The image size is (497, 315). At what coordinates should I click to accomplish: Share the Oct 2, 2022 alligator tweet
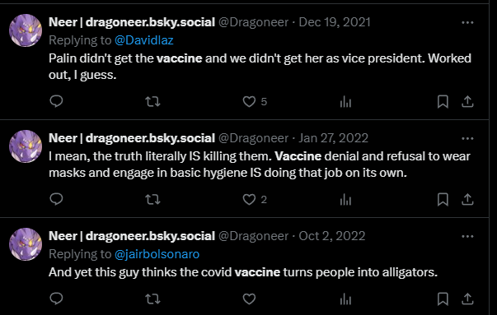pyautogui.click(x=467, y=299)
